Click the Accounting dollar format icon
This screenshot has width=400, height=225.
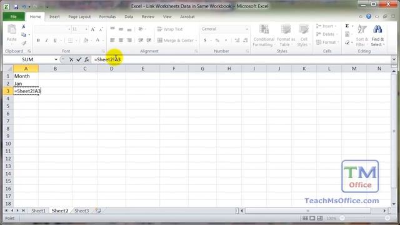tap(205, 40)
